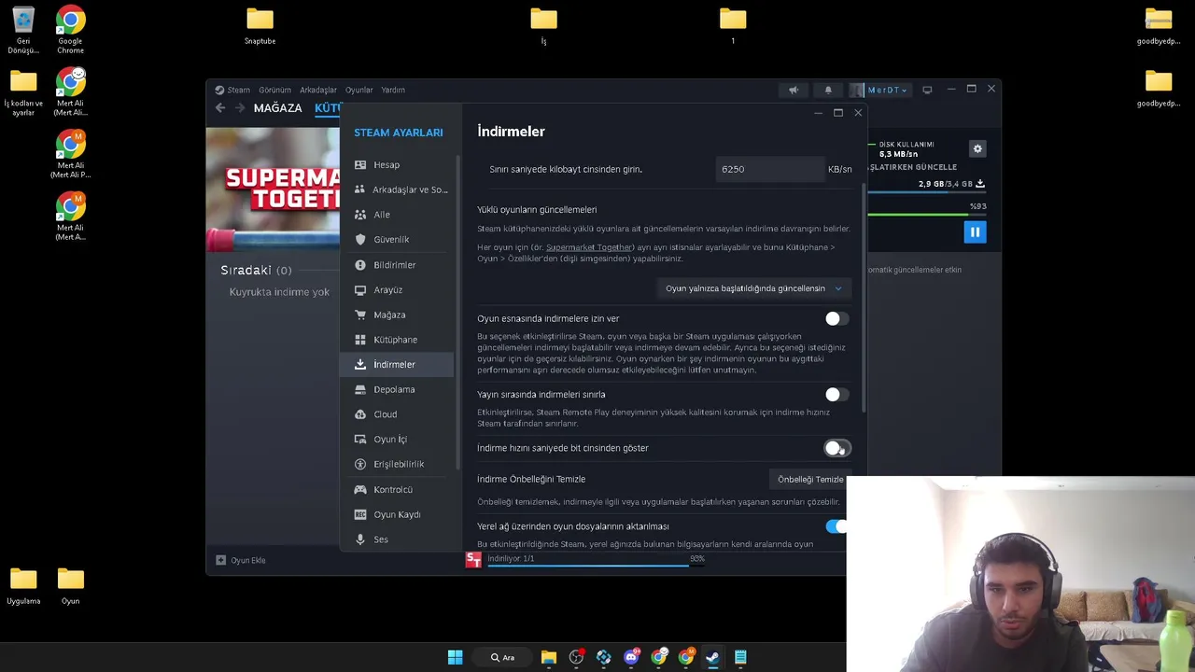Focus the 6250 KB/sn limit field
1195x672 pixels.
[769, 169]
